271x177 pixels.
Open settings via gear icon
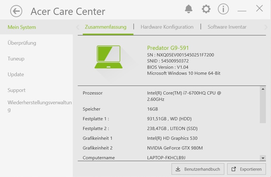tap(206, 9)
